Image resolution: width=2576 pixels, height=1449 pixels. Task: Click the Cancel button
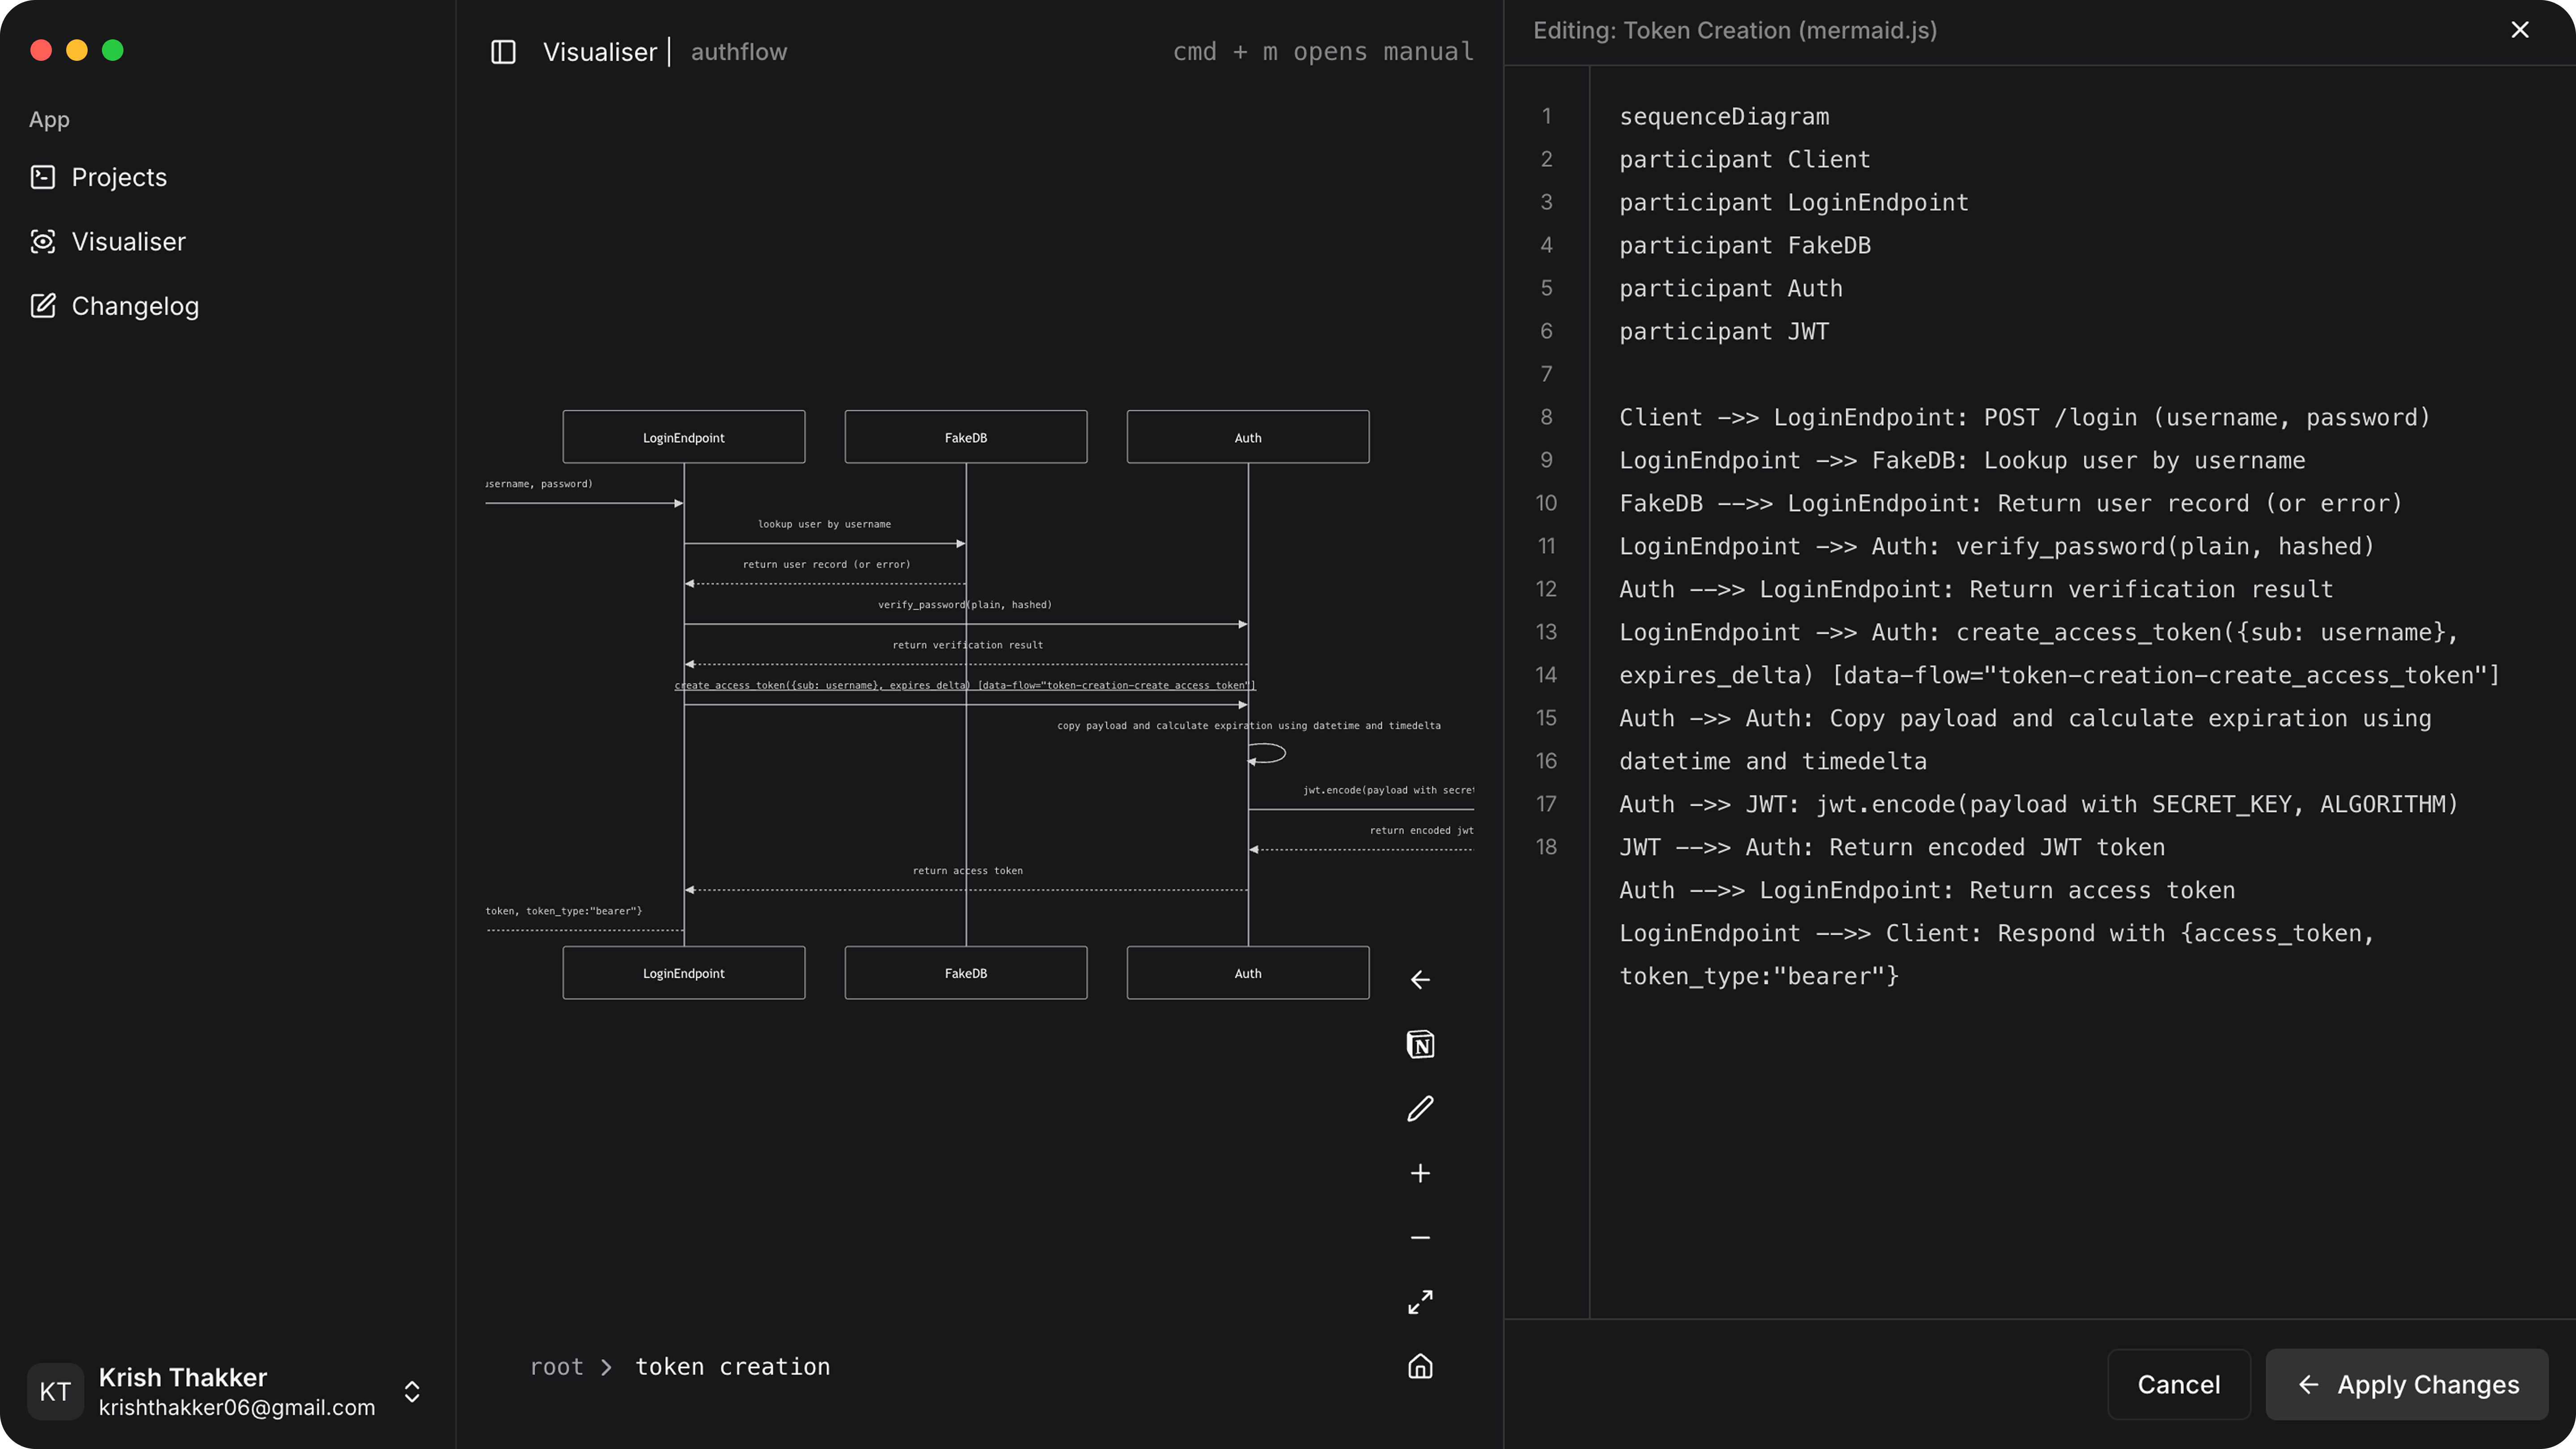pyautogui.click(x=2179, y=1384)
